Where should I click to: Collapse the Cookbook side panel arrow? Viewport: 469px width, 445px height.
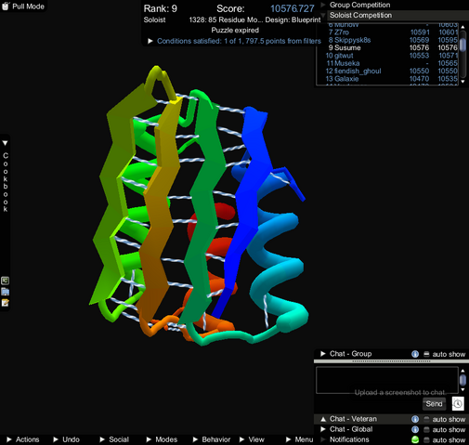pos(5,143)
